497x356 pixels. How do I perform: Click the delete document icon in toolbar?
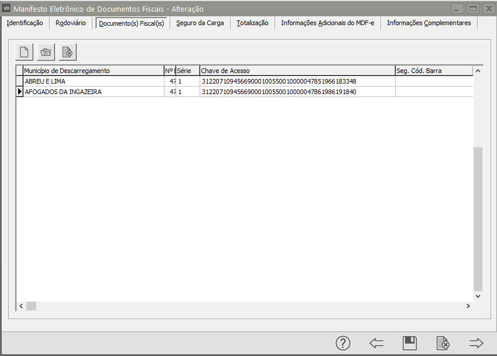pos(67,52)
